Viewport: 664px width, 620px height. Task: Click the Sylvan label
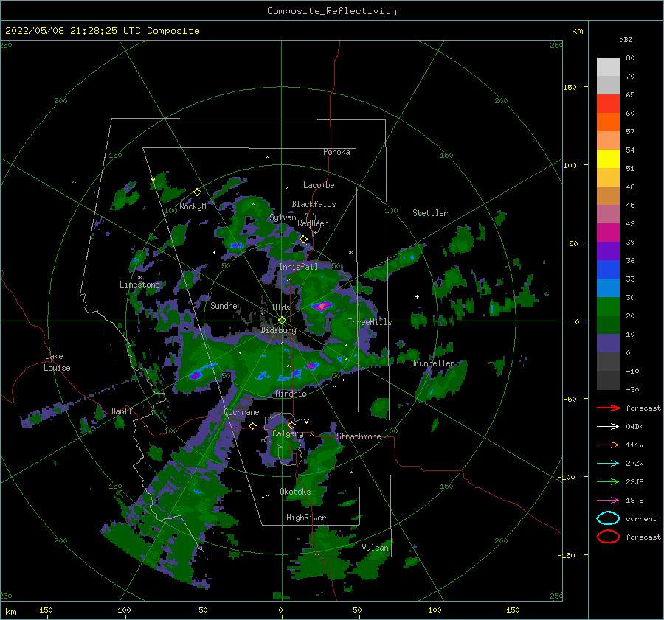click(x=283, y=217)
